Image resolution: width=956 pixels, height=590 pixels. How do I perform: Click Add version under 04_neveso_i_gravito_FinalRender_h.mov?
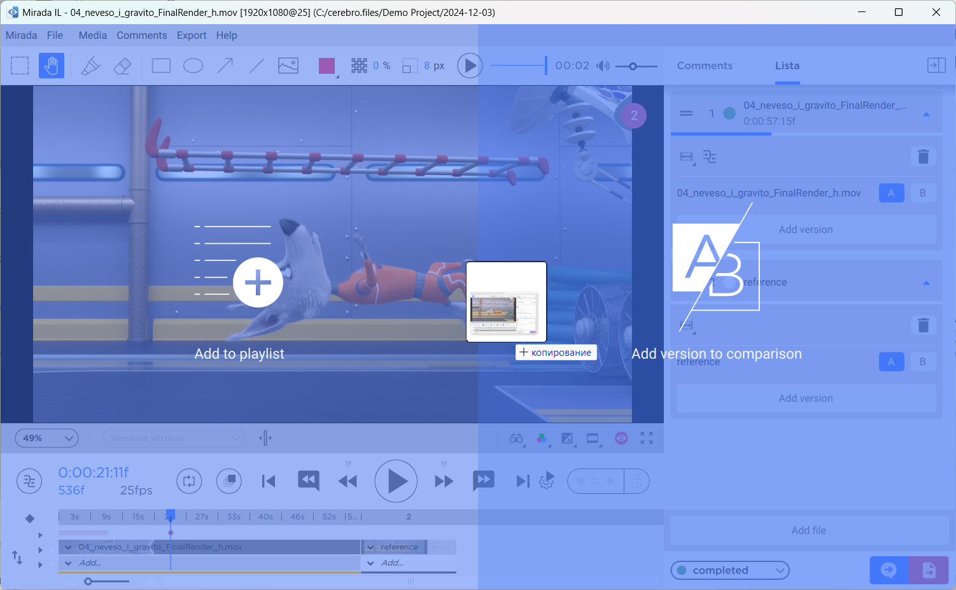point(806,230)
